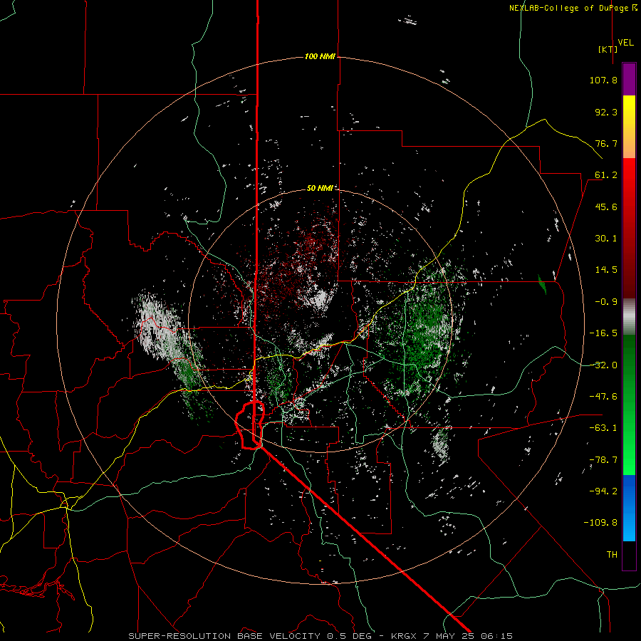Click the gray near-zero segment of color bar
Image resolution: width=641 pixels, height=641 pixels.
(x=629, y=316)
